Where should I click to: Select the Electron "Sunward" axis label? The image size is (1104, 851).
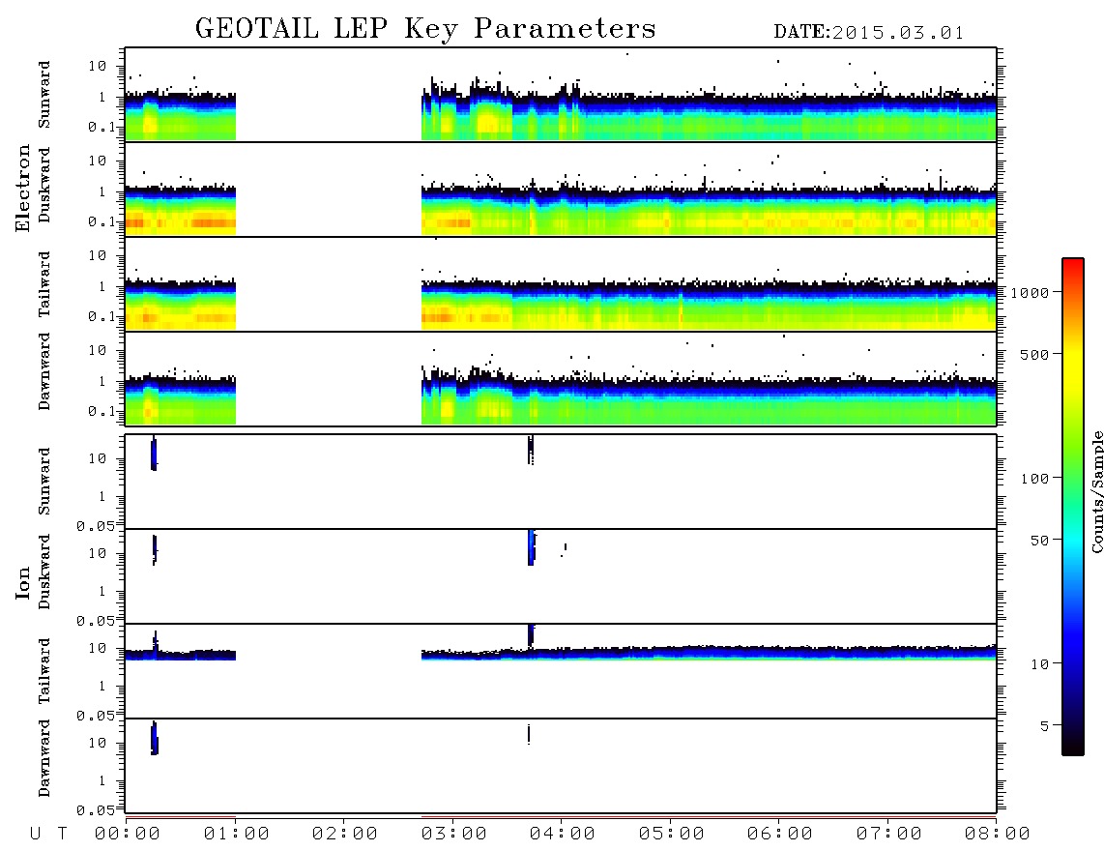tap(44, 95)
